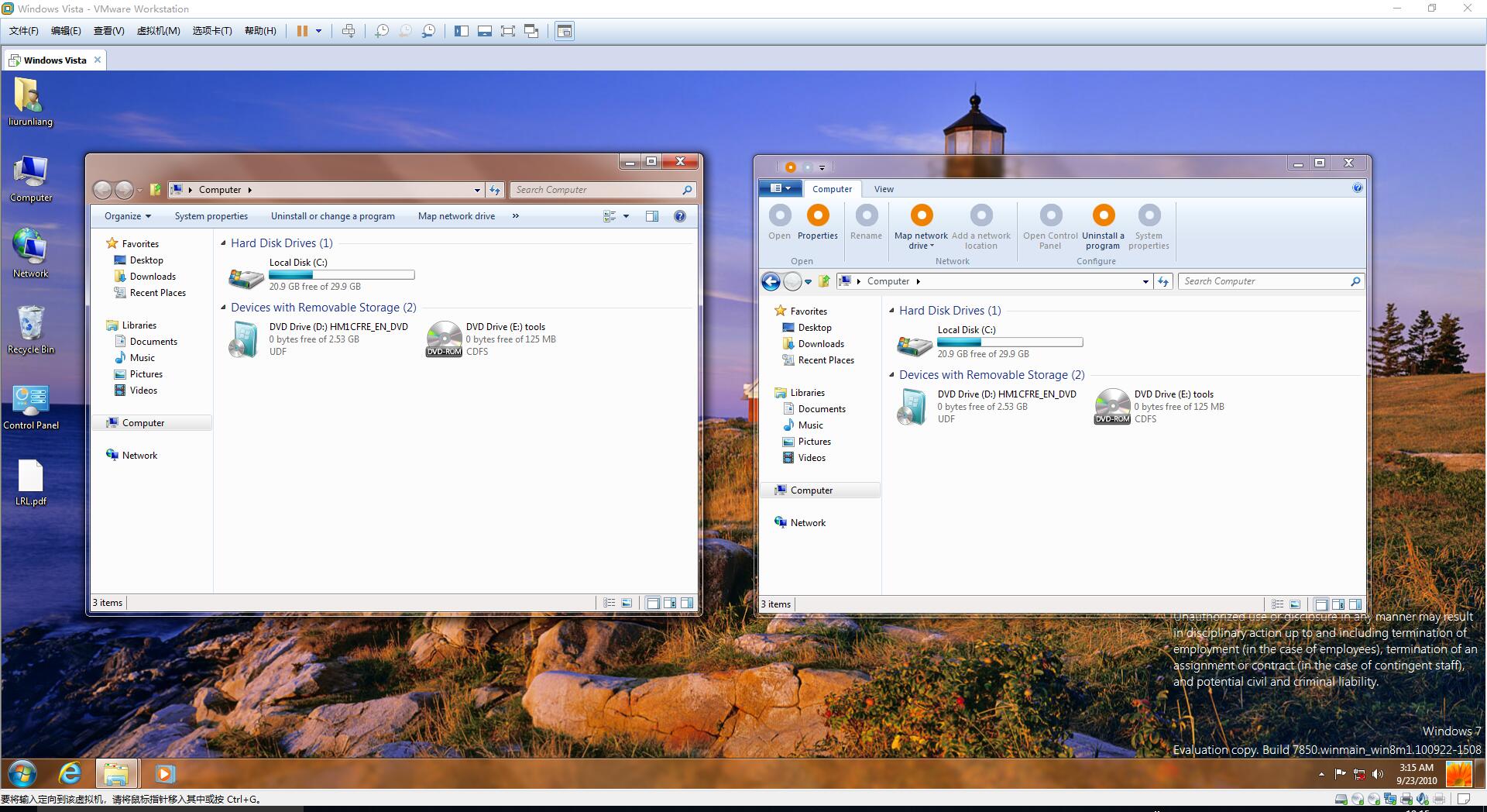Image resolution: width=1487 pixels, height=812 pixels.
Task: Collapse Hard Disk Drives group in left window
Action: pos(223,243)
